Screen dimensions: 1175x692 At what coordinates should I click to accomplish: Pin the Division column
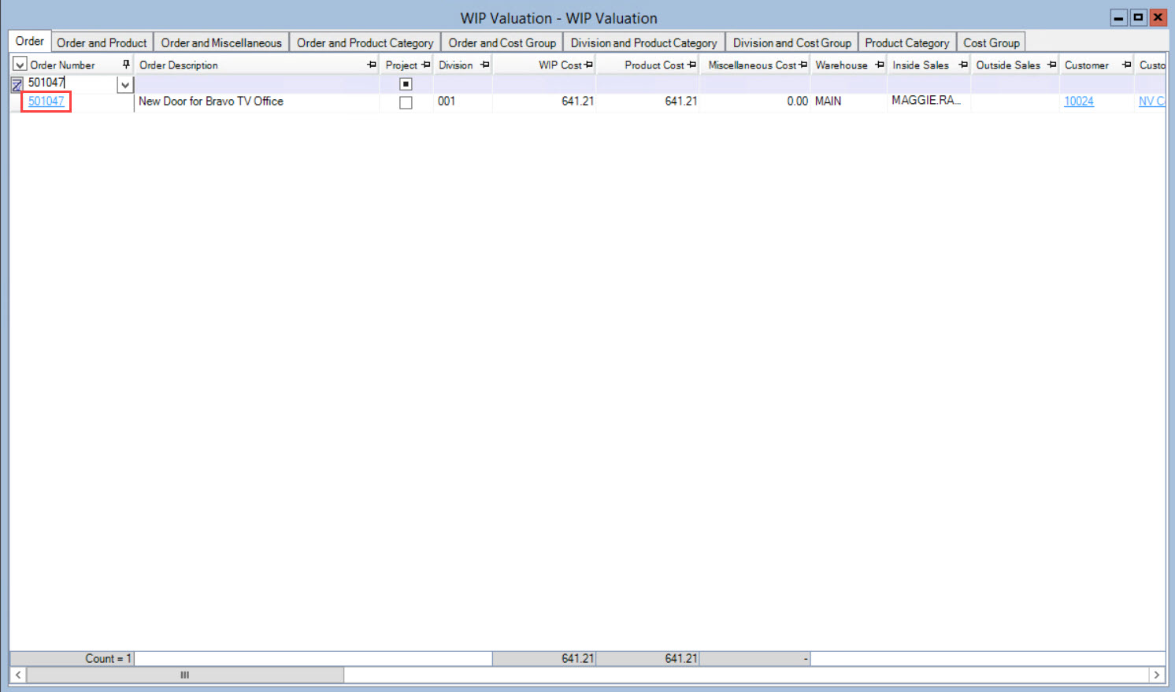485,65
